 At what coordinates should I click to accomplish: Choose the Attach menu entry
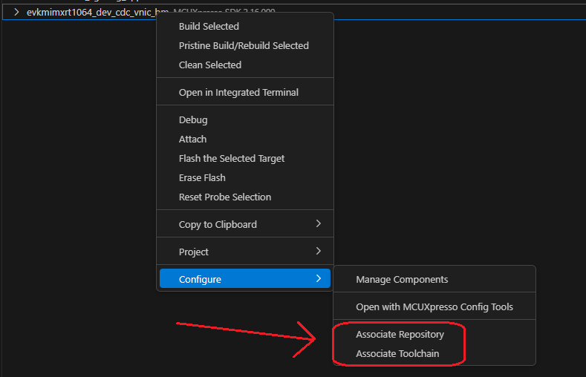pyautogui.click(x=192, y=139)
